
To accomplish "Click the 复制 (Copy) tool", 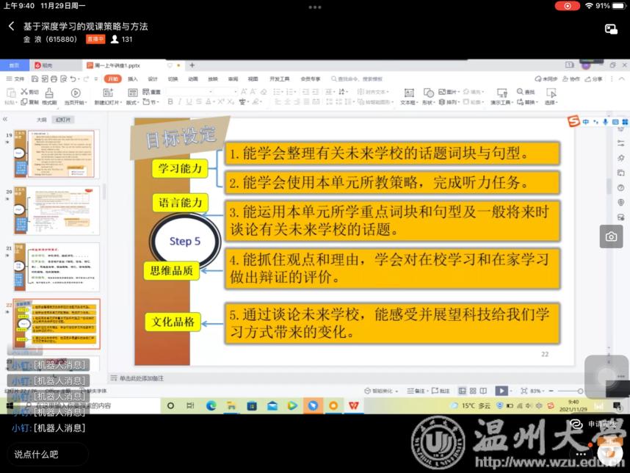I will click(x=29, y=102).
